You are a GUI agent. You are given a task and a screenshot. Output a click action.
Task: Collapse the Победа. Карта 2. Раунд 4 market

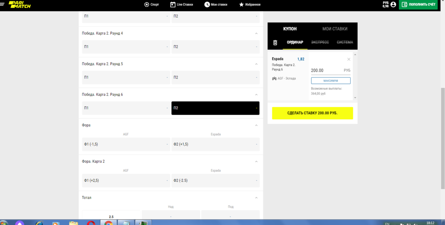[x=256, y=33]
